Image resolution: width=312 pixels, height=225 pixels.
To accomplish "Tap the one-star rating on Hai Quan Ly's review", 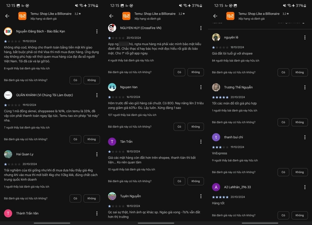I will click(x=5, y=164).
